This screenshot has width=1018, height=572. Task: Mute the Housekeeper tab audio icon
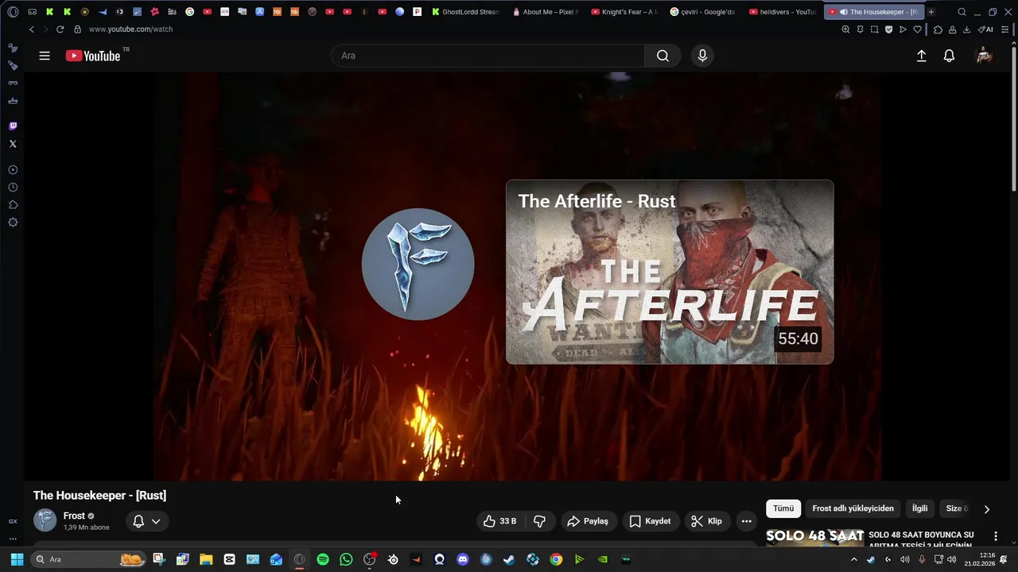click(x=843, y=12)
